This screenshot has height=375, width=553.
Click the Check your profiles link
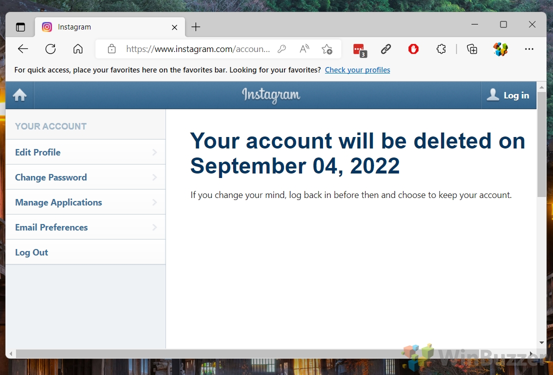click(357, 70)
